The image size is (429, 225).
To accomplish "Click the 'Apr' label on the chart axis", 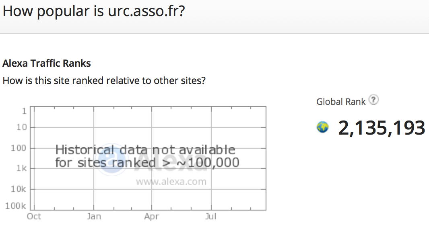I will pos(152,217).
